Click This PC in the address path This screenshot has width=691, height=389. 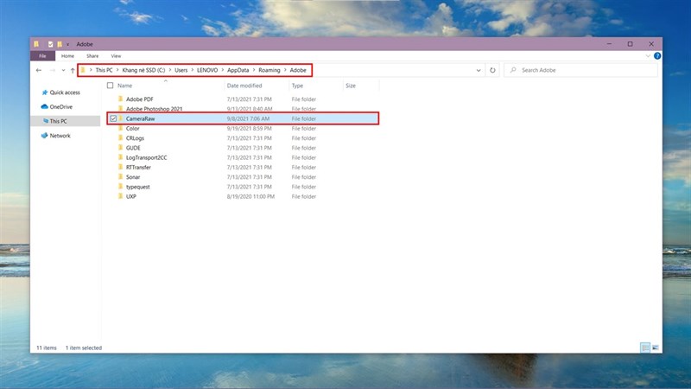pyautogui.click(x=104, y=70)
